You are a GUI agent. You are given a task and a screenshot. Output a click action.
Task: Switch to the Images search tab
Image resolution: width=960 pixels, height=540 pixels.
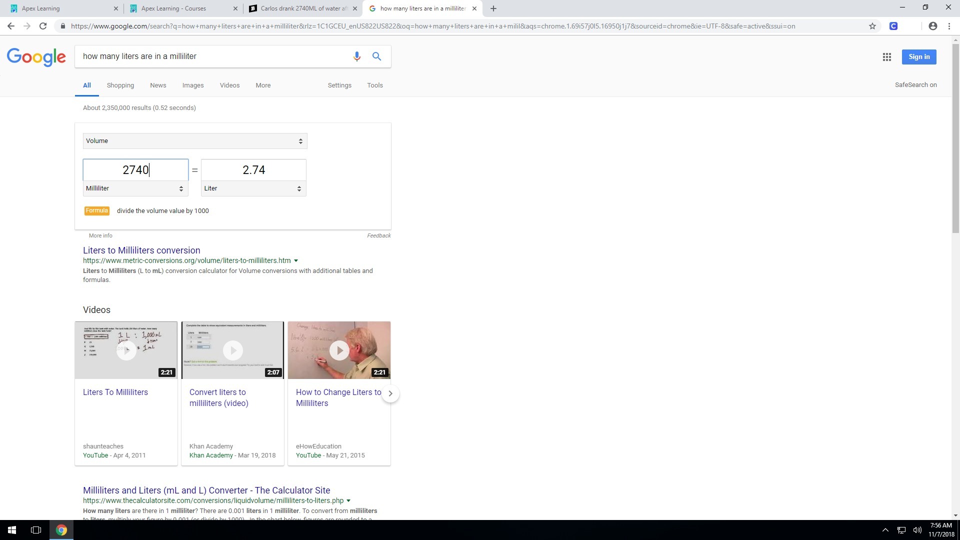pyautogui.click(x=192, y=85)
